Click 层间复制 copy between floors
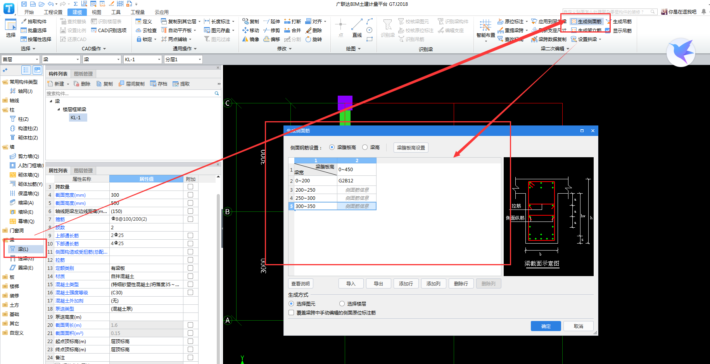710x364 pixels. coord(132,84)
